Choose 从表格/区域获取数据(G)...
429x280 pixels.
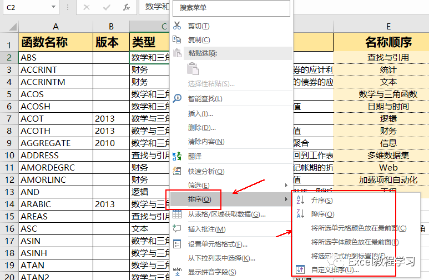click(226, 214)
